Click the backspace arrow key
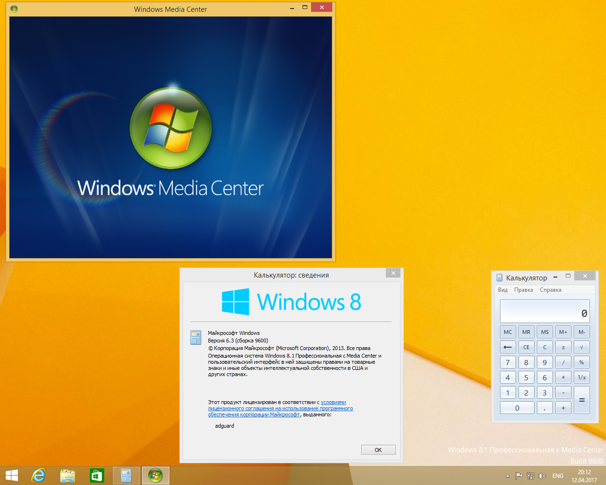Screen dimensions: 606x485 [508, 347]
